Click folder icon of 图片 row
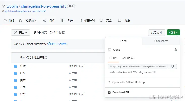Screen dimensions: 185x101 (16, 80)
